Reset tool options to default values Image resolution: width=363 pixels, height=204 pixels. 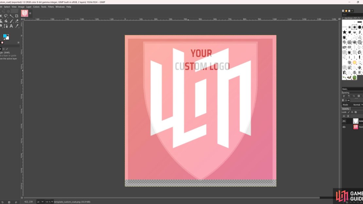coord(16,202)
